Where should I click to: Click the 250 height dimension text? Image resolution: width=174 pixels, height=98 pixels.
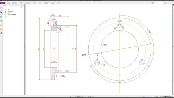point(39,49)
